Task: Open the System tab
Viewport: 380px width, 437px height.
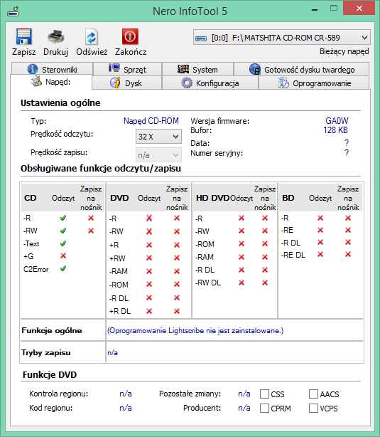Action: 197,69
